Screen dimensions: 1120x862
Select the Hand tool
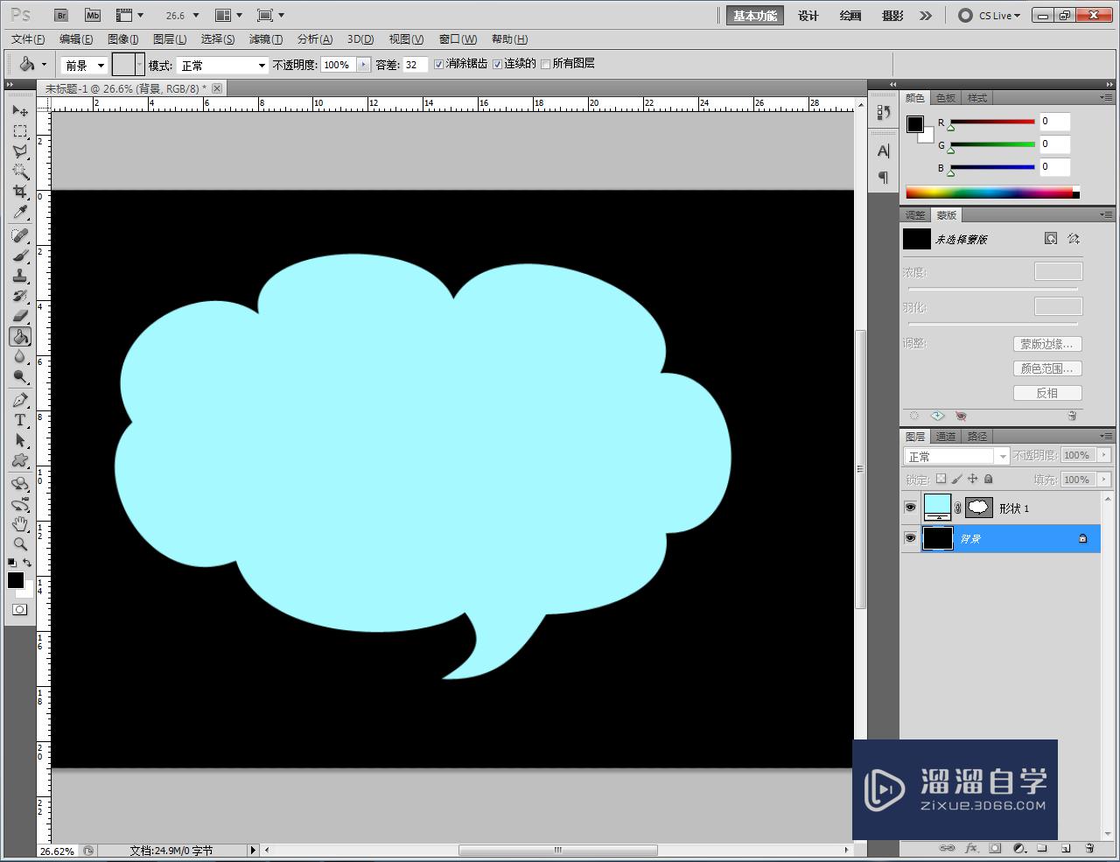(x=20, y=524)
